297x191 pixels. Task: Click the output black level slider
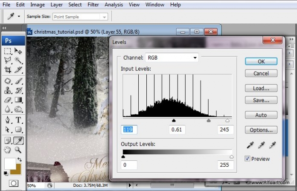coord(123,156)
